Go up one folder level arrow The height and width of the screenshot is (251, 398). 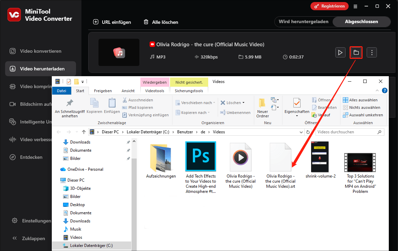coord(84,132)
